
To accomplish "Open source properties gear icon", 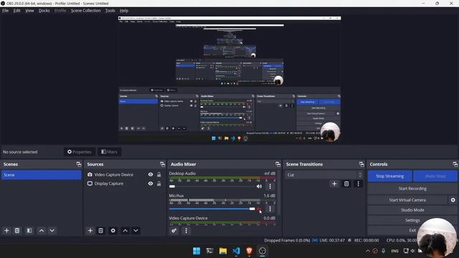I will coord(113,231).
